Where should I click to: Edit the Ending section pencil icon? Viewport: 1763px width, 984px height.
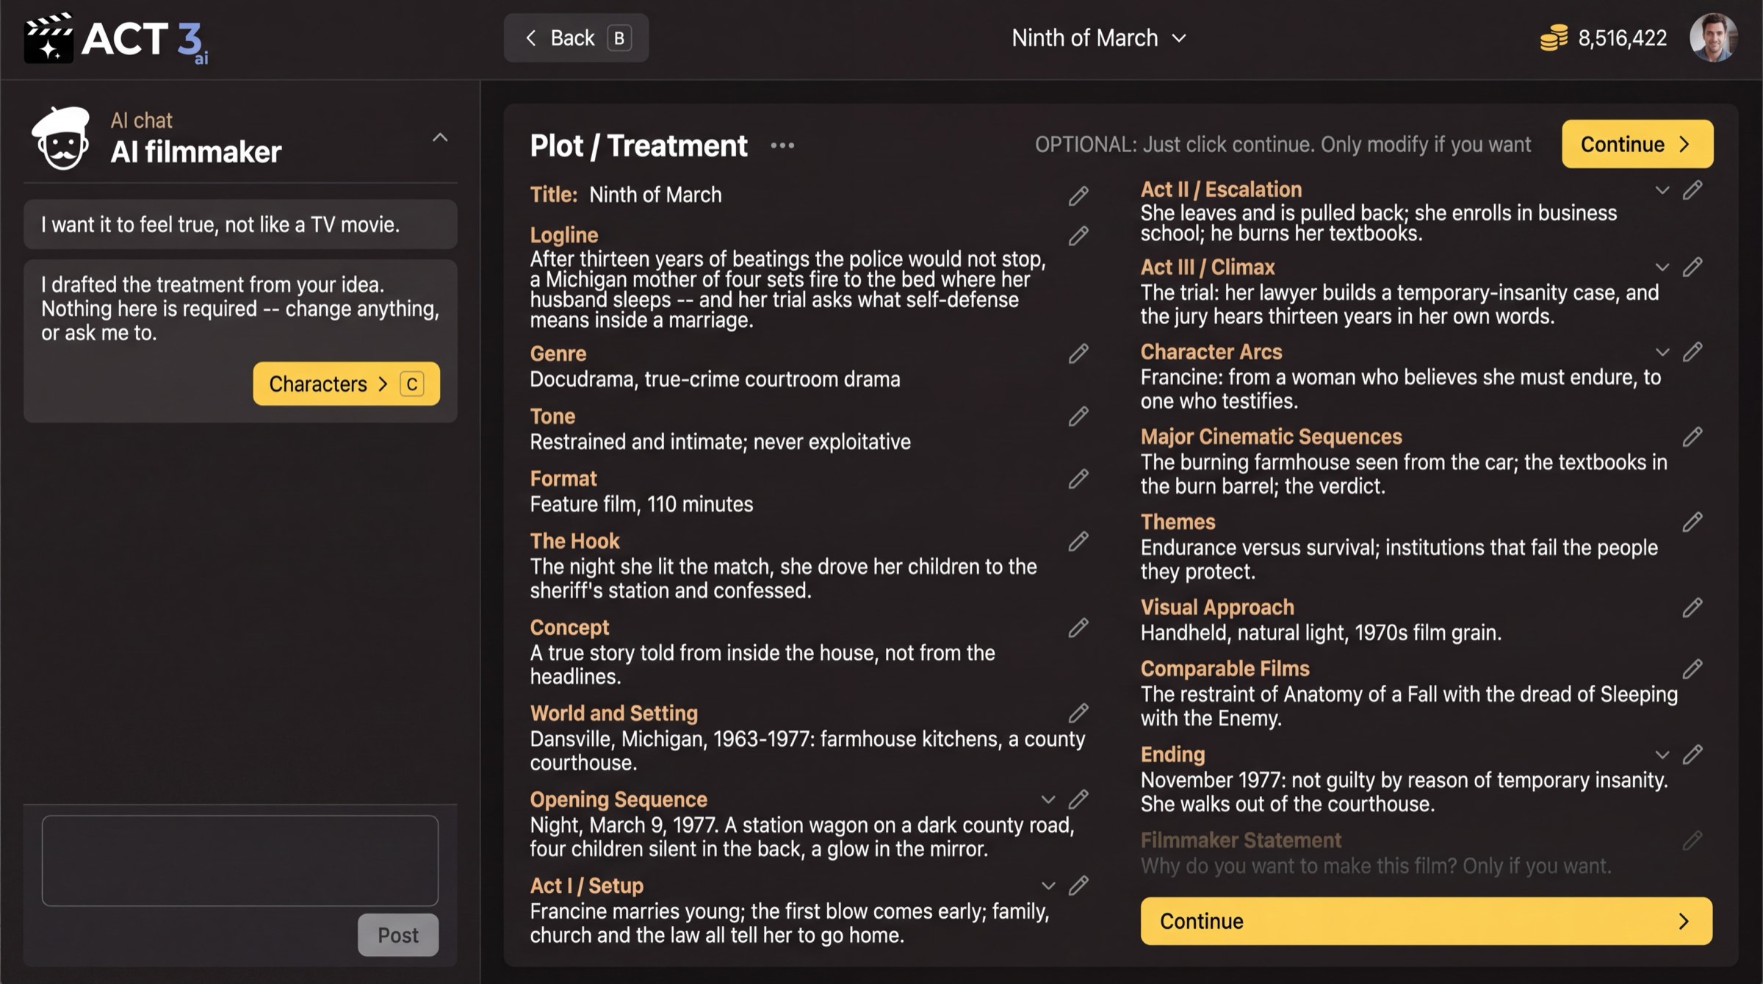(1692, 754)
